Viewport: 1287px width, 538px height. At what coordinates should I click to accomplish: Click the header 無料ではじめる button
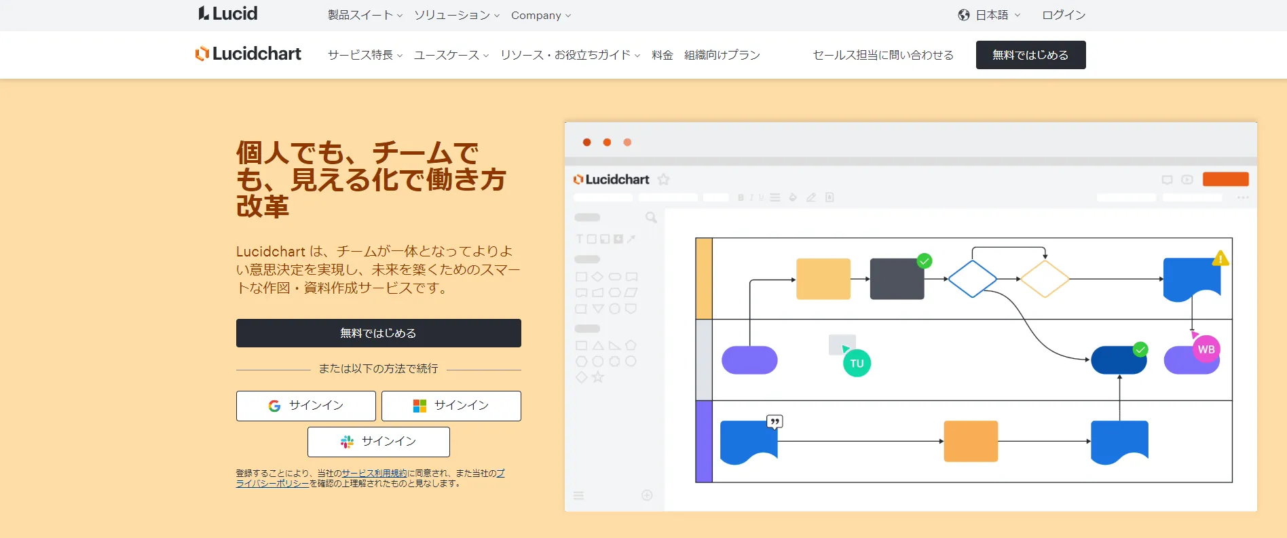coord(1030,55)
